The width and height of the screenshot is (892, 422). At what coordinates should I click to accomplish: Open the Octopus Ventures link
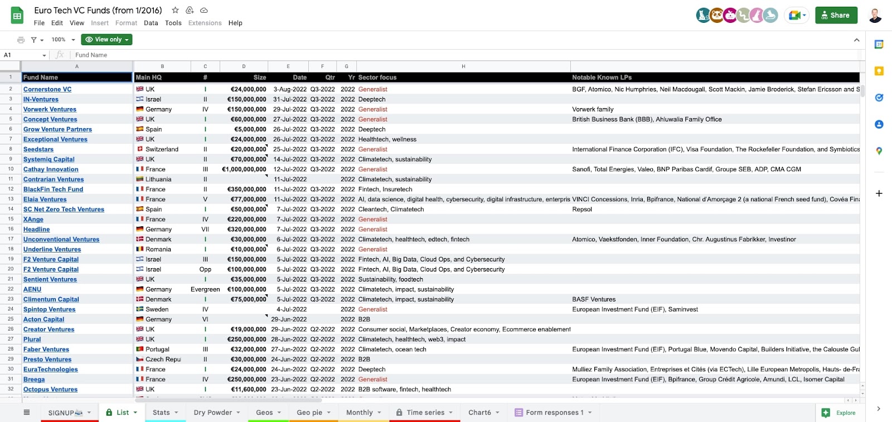[x=50, y=390]
